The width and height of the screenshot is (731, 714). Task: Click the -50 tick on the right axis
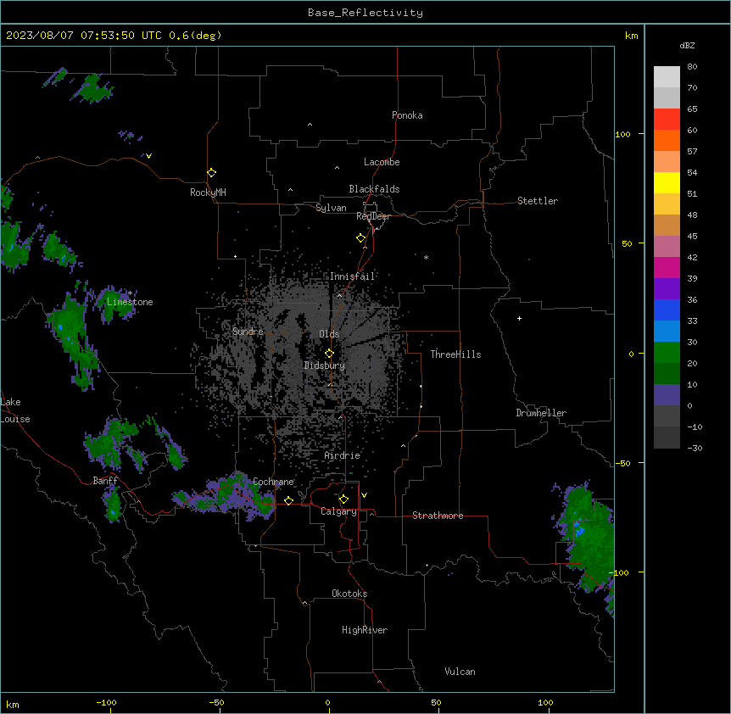pyautogui.click(x=622, y=463)
